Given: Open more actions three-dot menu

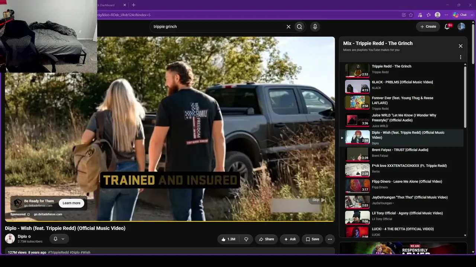Looking at the screenshot, I should click(x=330, y=239).
